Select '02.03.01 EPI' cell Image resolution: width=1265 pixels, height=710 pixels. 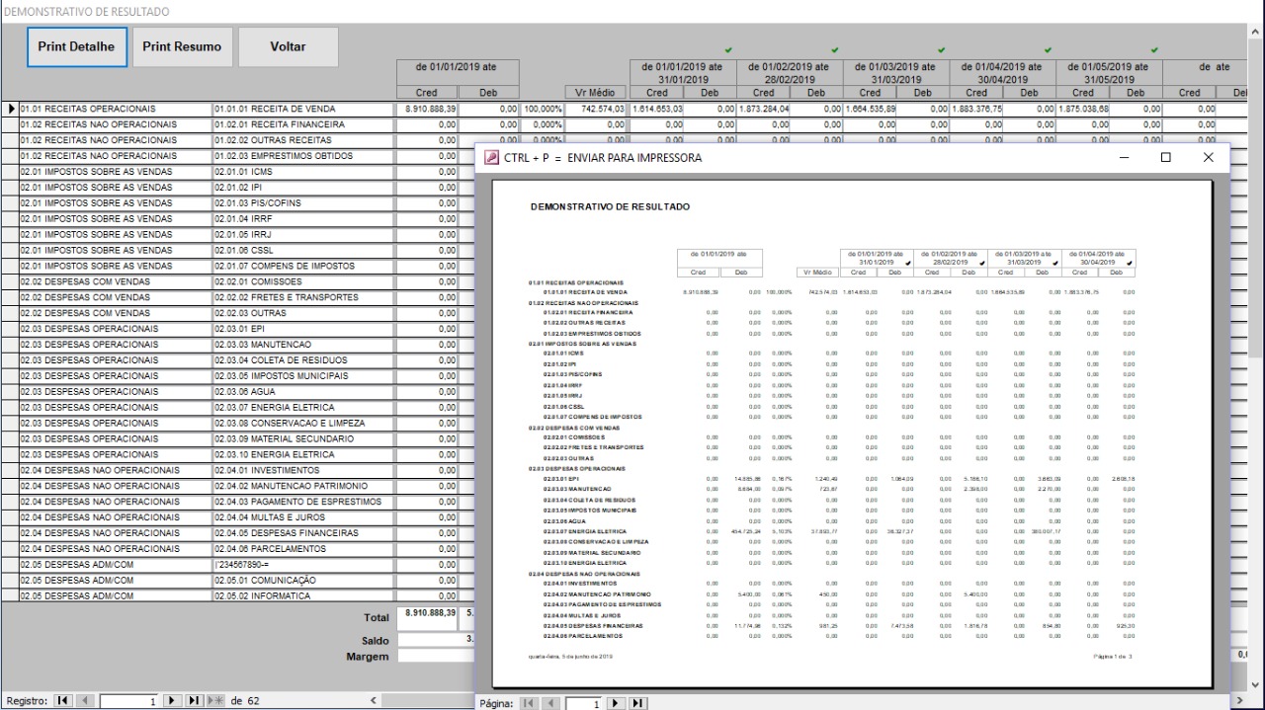303,329
